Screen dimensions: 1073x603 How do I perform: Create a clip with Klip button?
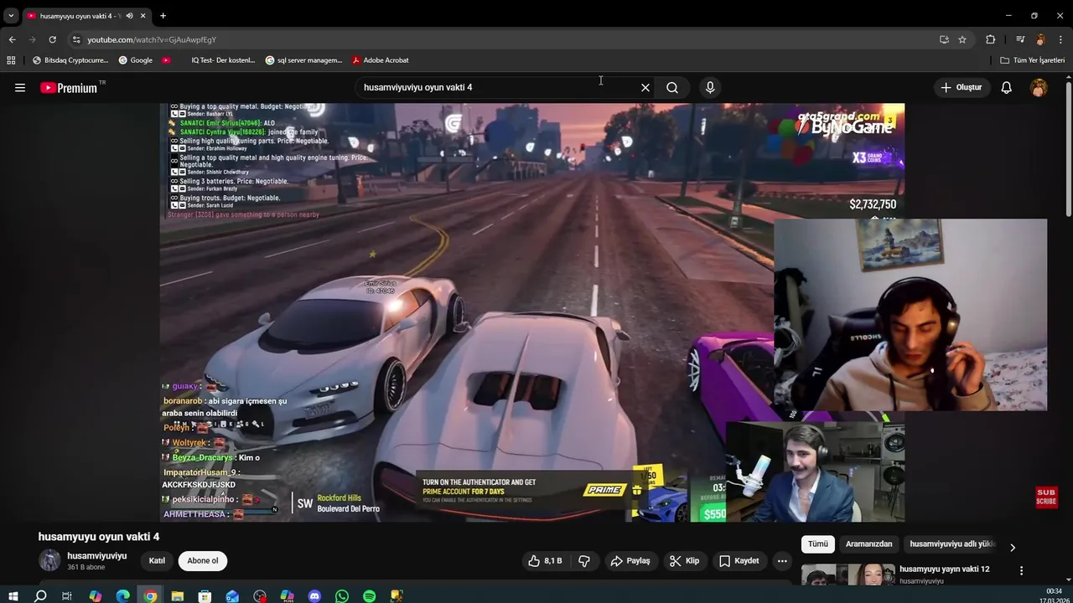click(x=684, y=561)
